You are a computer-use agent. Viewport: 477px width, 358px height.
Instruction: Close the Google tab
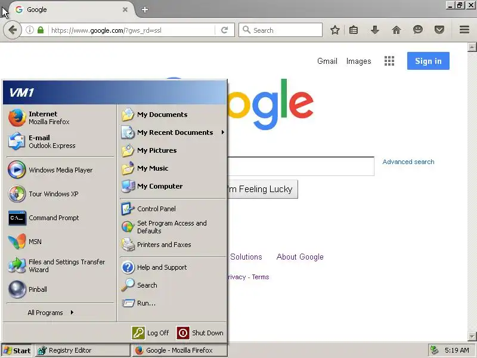(x=125, y=10)
